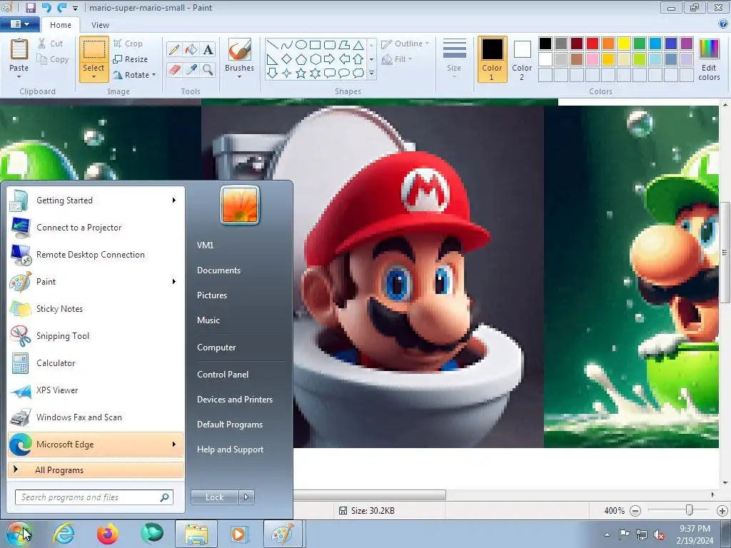
Task: Choose the Curve shape
Action: (x=287, y=45)
